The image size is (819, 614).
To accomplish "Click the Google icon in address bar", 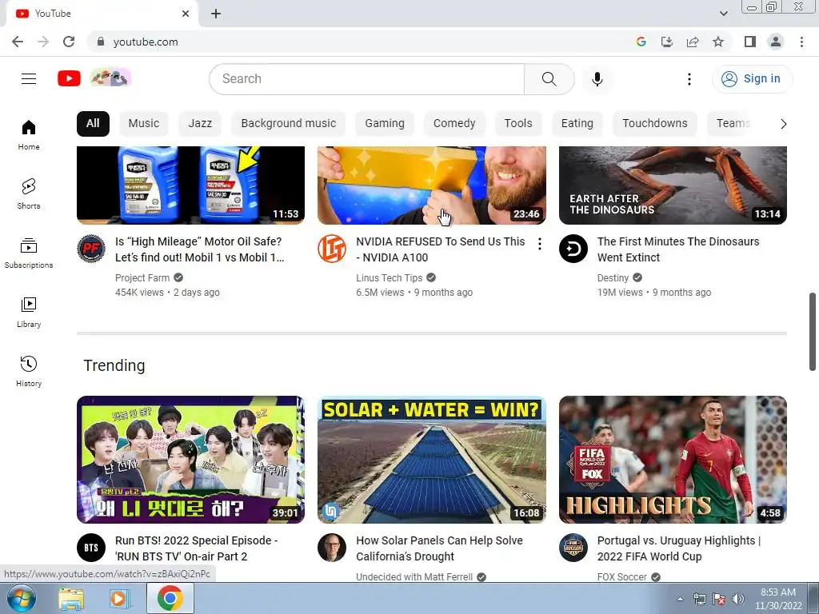I will [641, 42].
